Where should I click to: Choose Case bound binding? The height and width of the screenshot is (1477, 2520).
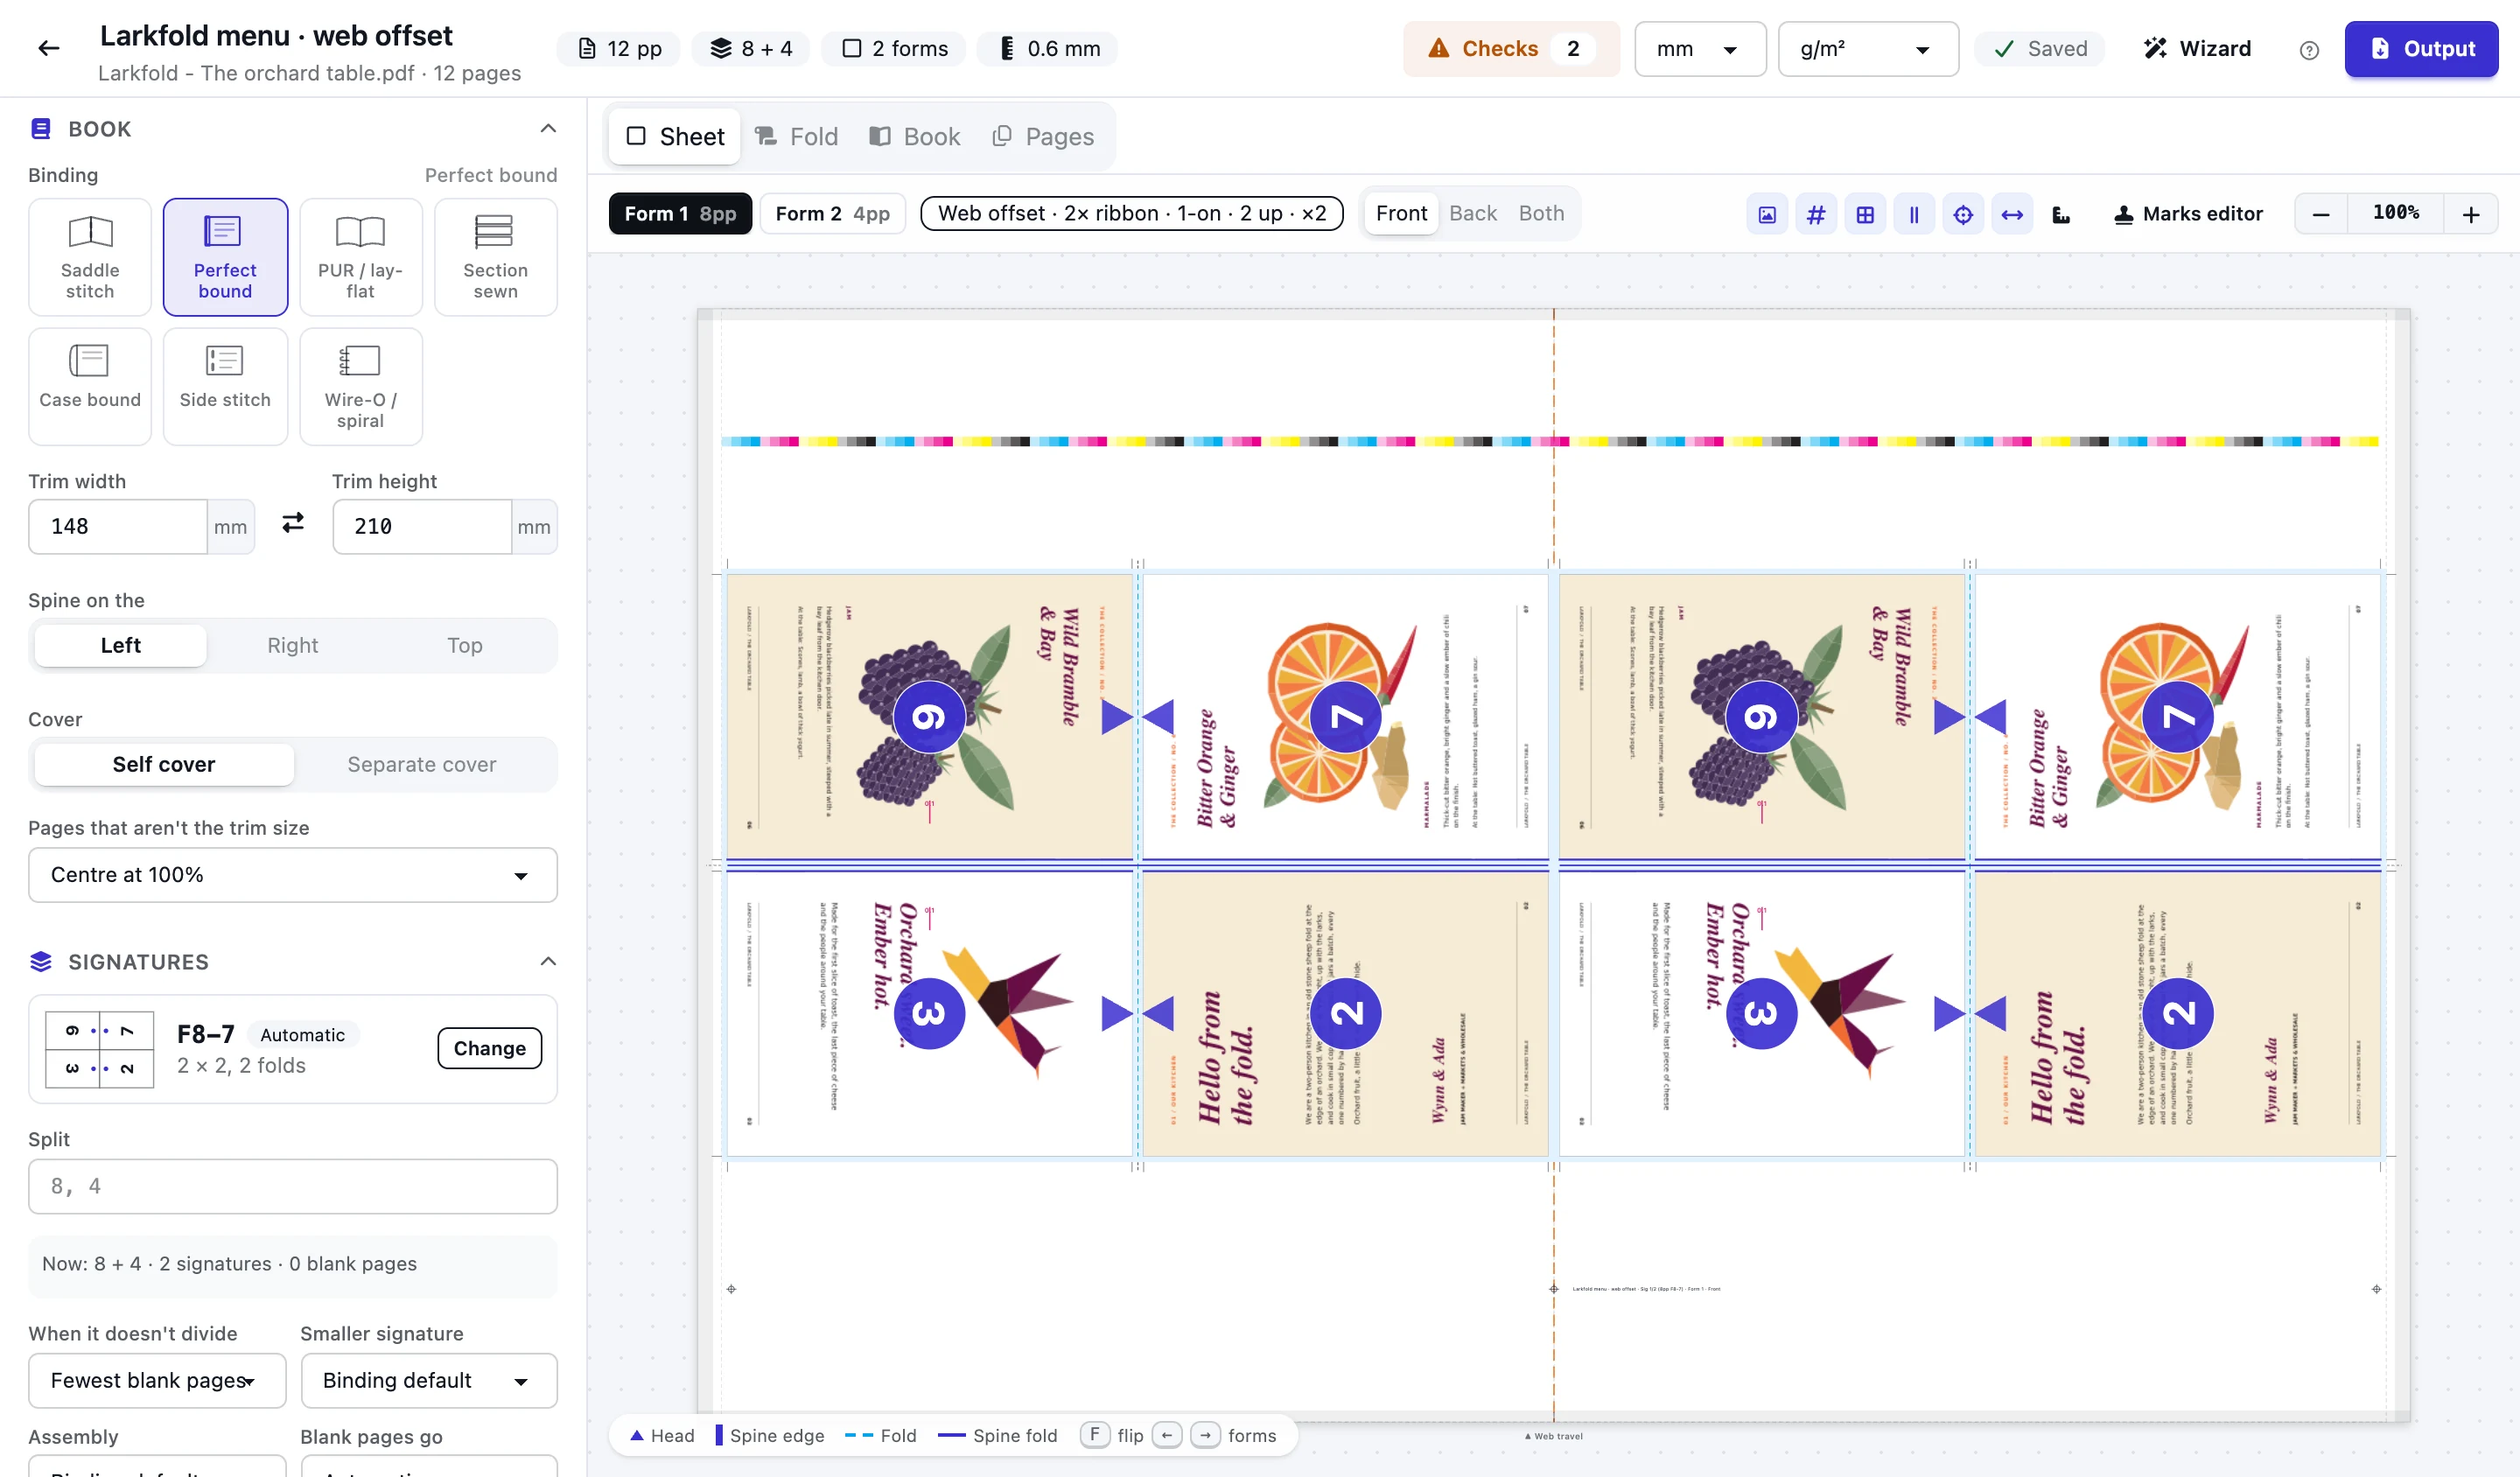pyautogui.click(x=90, y=386)
